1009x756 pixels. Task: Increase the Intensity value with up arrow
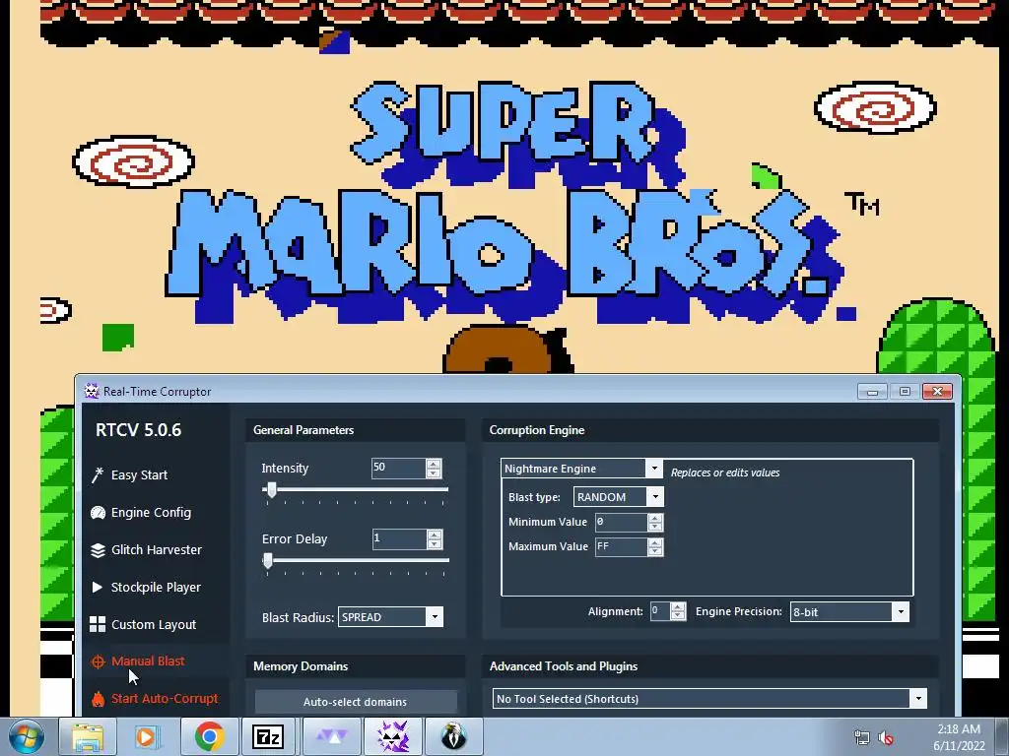(x=434, y=464)
